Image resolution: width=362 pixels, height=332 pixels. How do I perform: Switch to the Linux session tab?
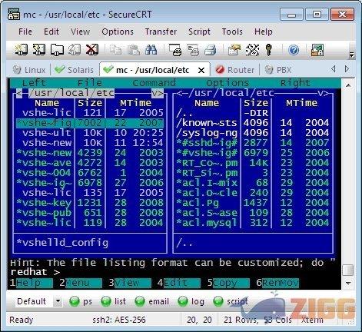pyautogui.click(x=29, y=70)
